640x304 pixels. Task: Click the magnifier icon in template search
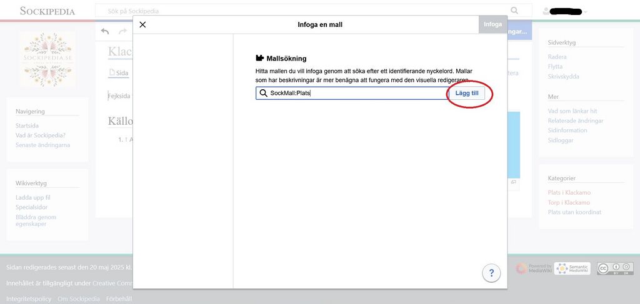(263, 93)
